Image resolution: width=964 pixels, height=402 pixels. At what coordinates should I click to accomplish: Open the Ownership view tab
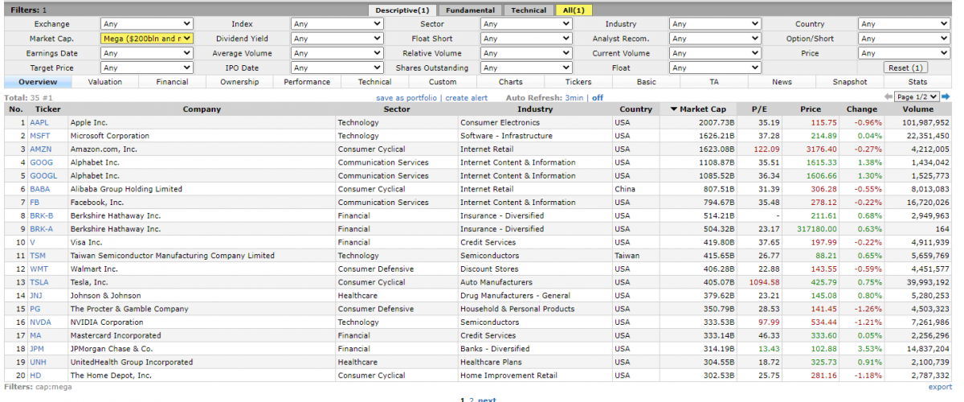pos(240,82)
